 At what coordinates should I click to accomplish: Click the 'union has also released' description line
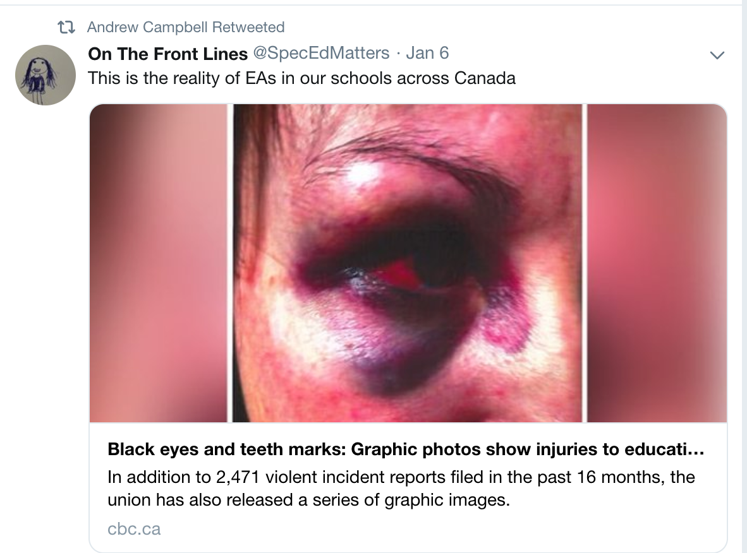click(x=308, y=500)
